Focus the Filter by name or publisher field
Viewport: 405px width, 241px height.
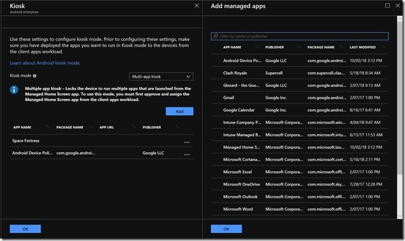(x=299, y=36)
